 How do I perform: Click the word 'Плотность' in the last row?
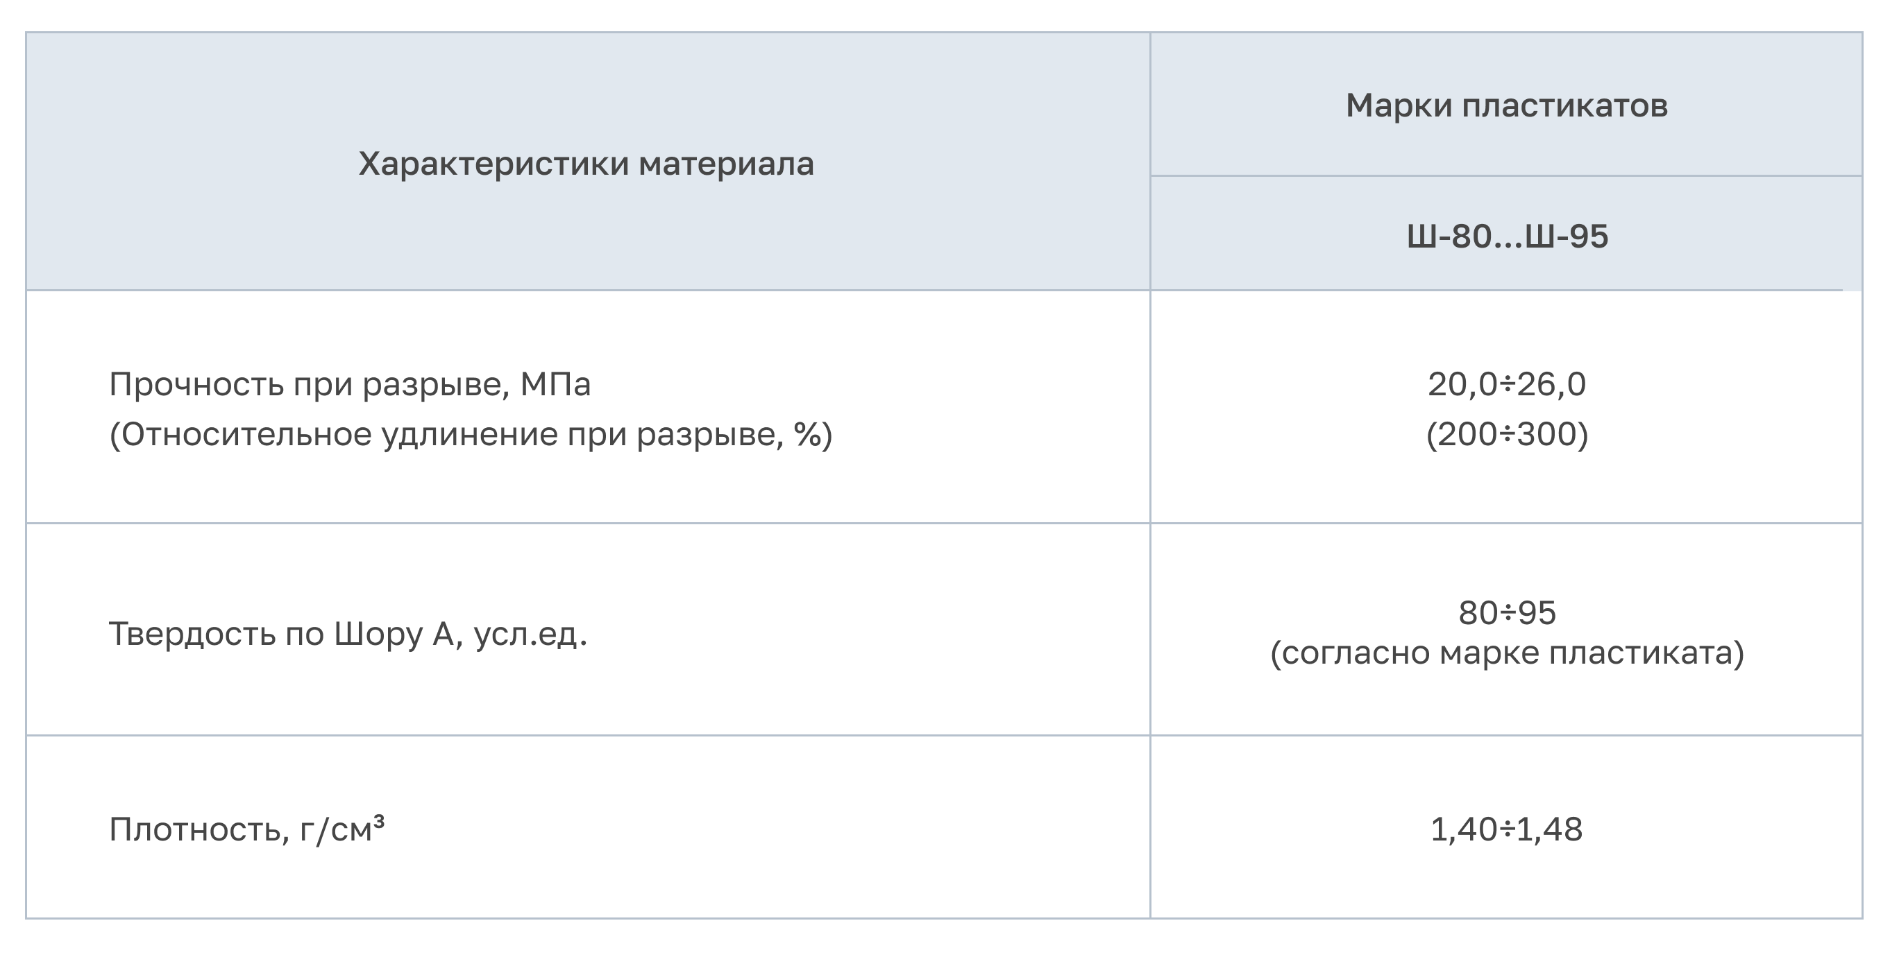click(194, 829)
